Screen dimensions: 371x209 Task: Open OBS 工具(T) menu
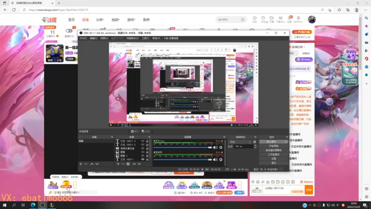145,38
